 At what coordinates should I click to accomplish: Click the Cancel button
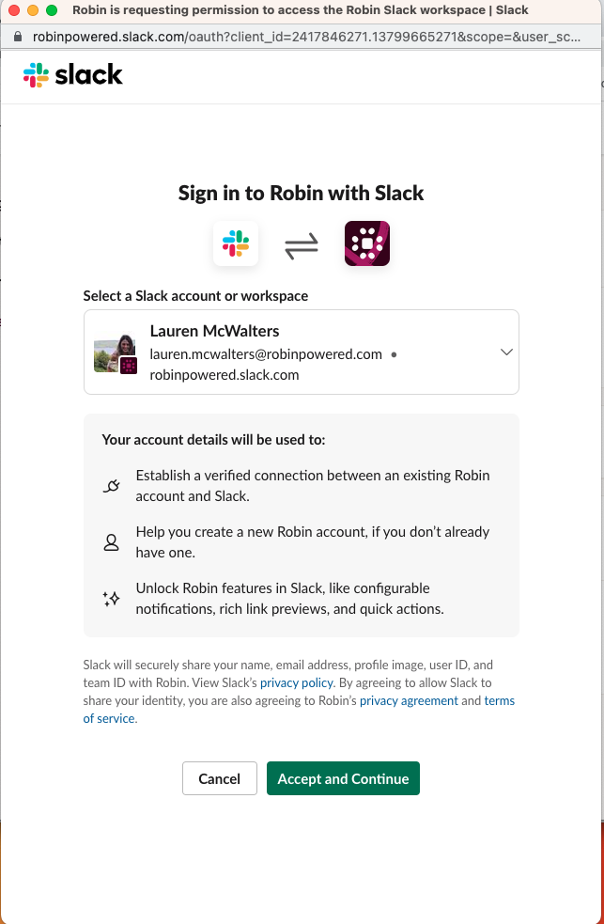click(x=220, y=778)
